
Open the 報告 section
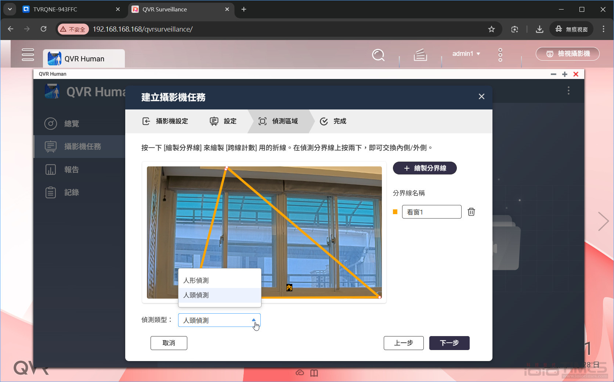tap(72, 169)
